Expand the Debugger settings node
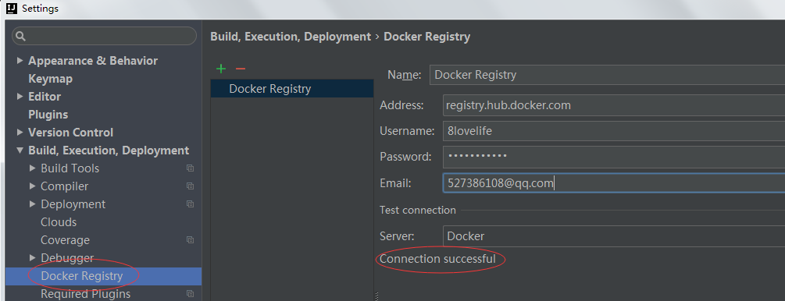This screenshot has width=785, height=301. tap(33, 258)
